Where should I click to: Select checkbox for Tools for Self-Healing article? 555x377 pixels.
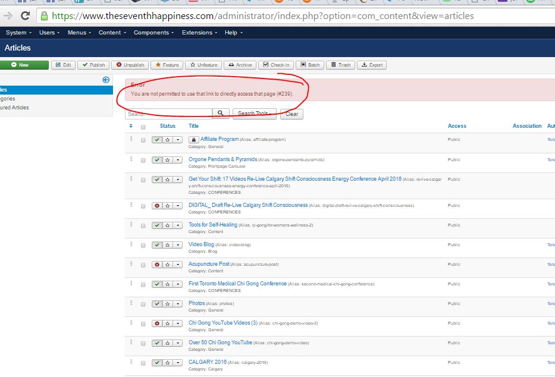pyautogui.click(x=143, y=225)
